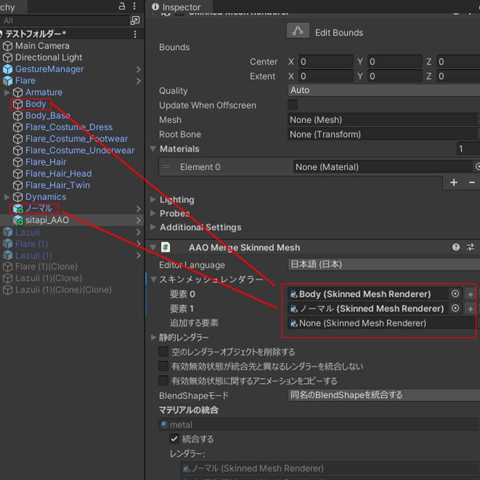The width and height of the screenshot is (480, 480).
Task: Select the Flare_Hair_Head object
Action: coord(59,173)
